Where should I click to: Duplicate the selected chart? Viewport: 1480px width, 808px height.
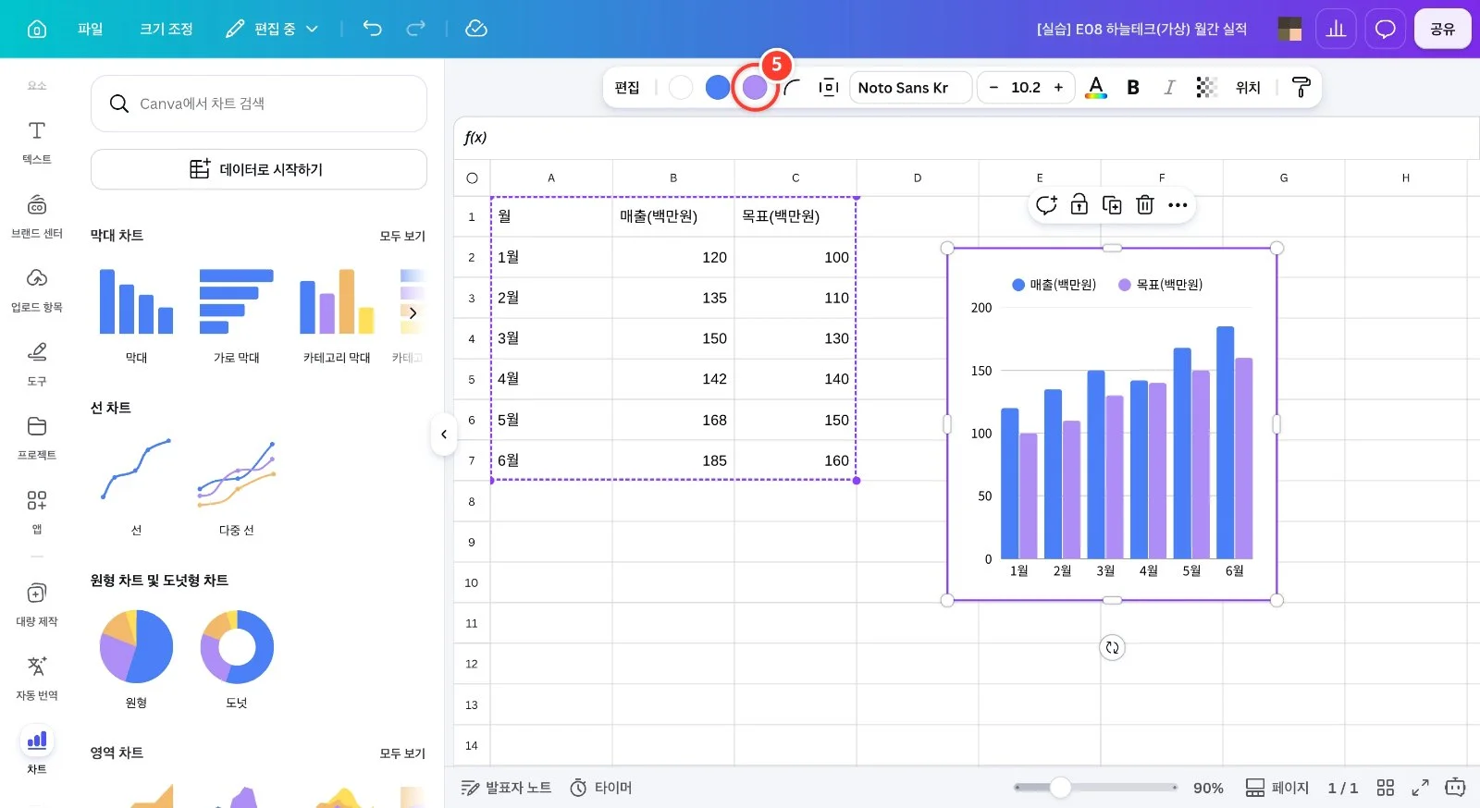point(1112,204)
